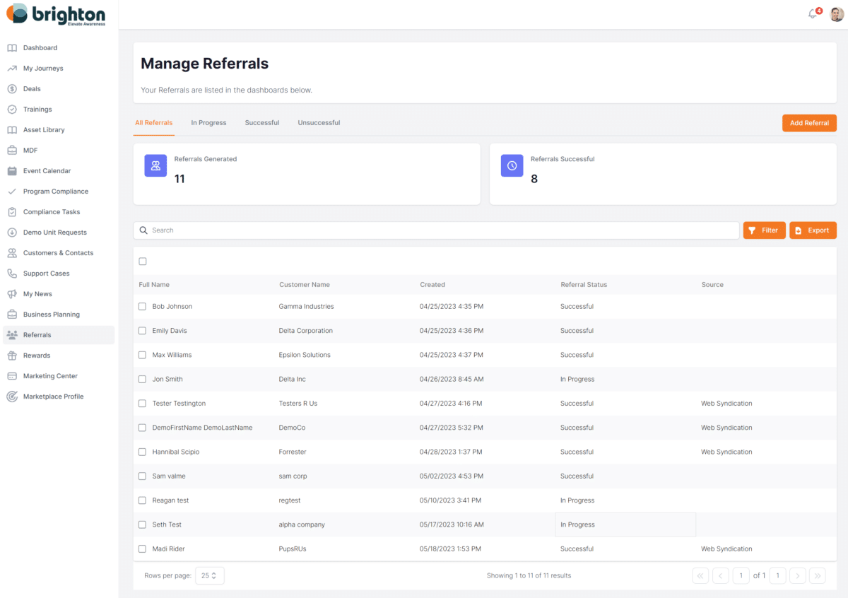848x598 pixels.
Task: Check the row for Madi Rider
Action: (x=142, y=549)
